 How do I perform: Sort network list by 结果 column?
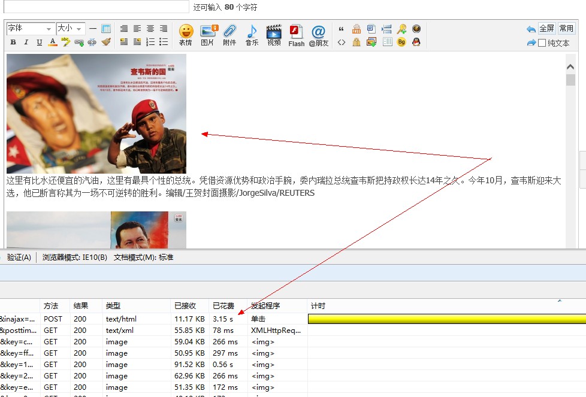pos(86,306)
